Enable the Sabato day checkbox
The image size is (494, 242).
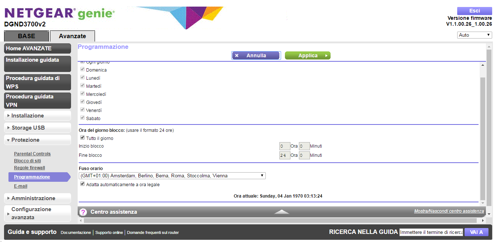[82, 118]
